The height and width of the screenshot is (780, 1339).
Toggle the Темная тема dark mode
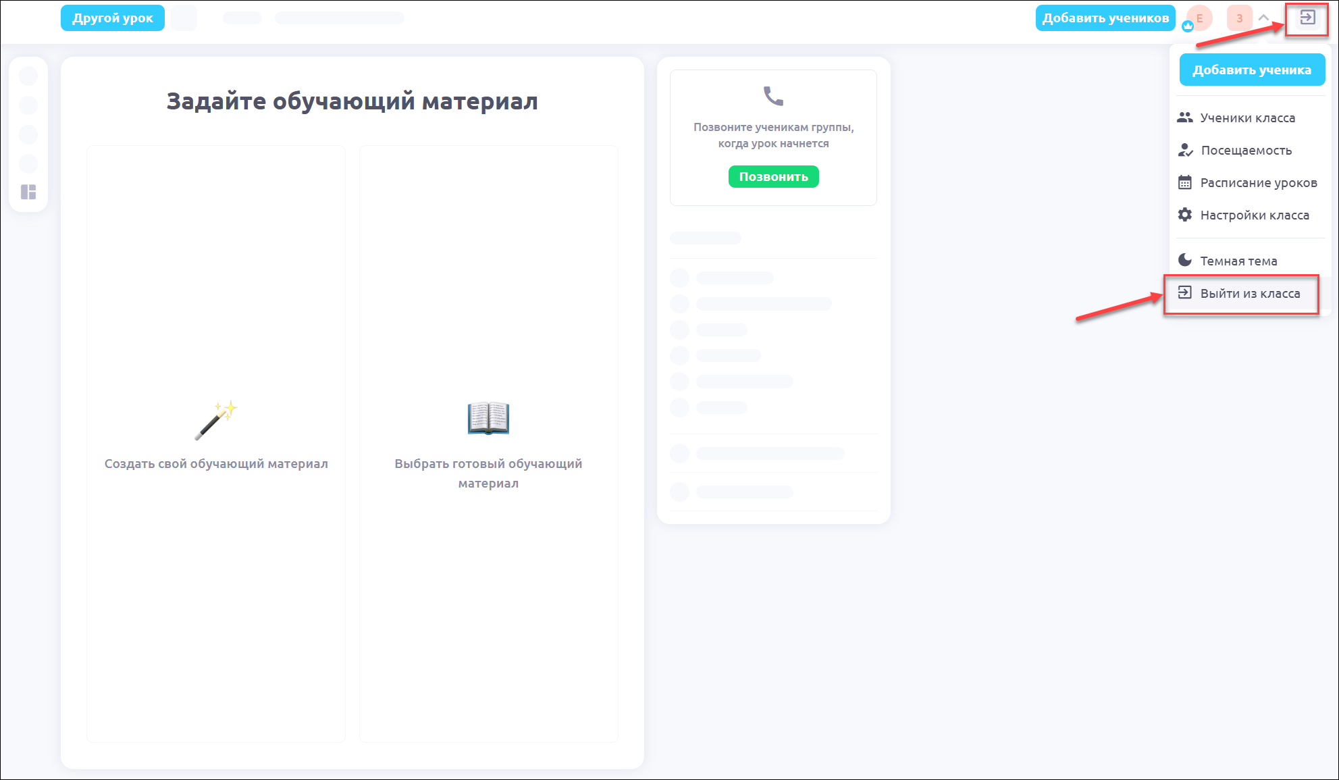pyautogui.click(x=1238, y=261)
